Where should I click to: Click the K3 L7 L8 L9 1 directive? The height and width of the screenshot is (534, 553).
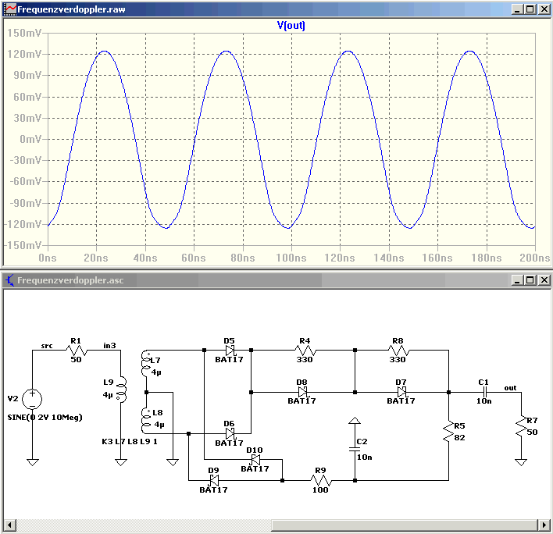[x=130, y=441]
